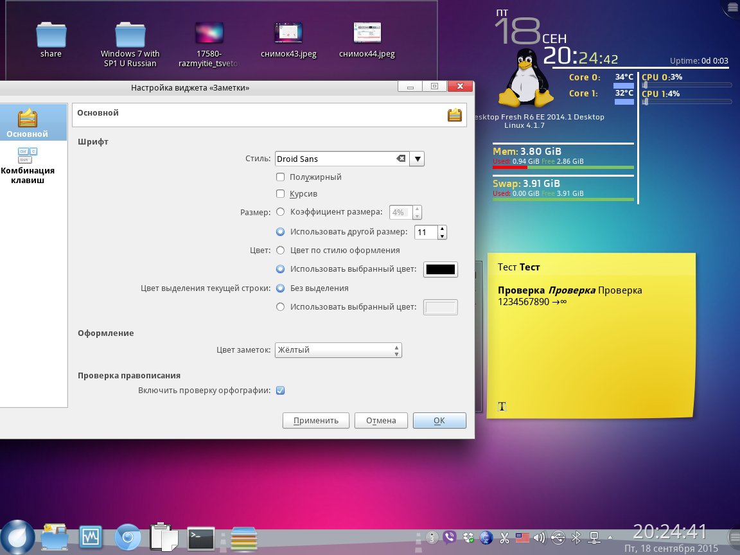740x555 pixels.
Task: Enable the Курсив italic checkbox
Action: pyautogui.click(x=280, y=194)
